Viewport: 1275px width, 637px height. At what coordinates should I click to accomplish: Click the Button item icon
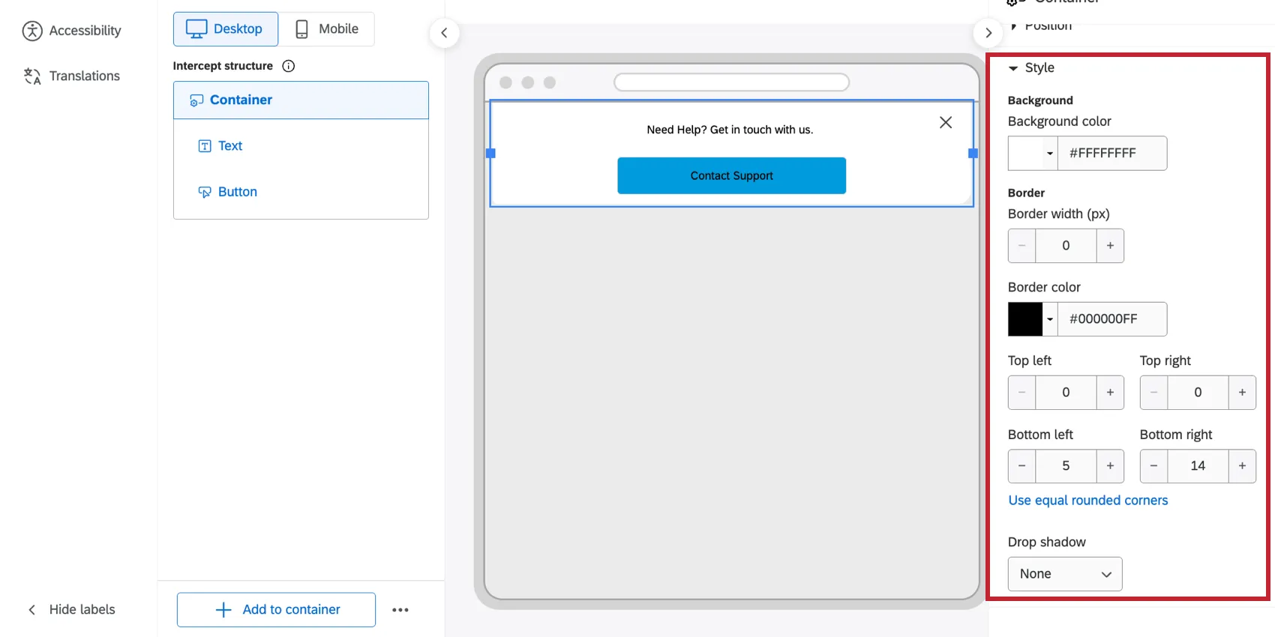pyautogui.click(x=205, y=193)
